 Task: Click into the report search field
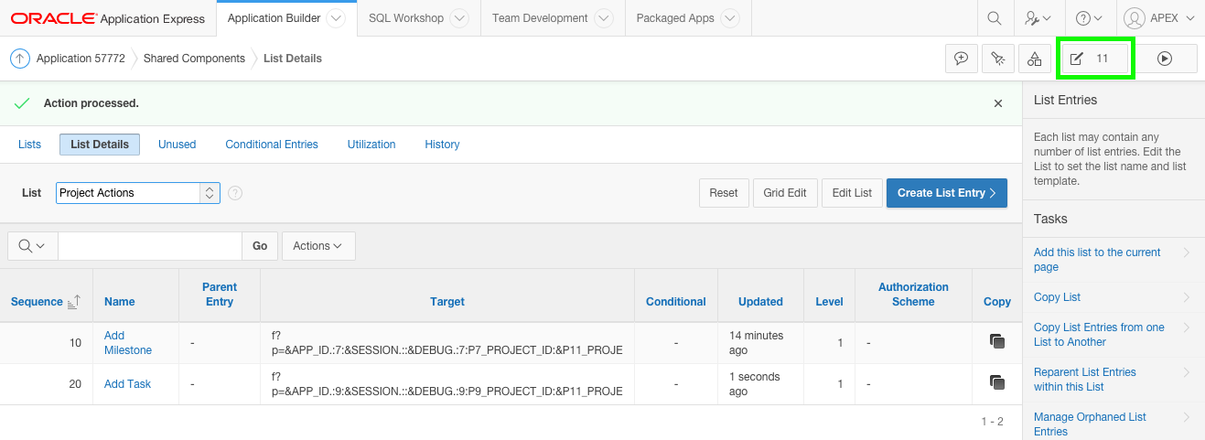coord(149,246)
